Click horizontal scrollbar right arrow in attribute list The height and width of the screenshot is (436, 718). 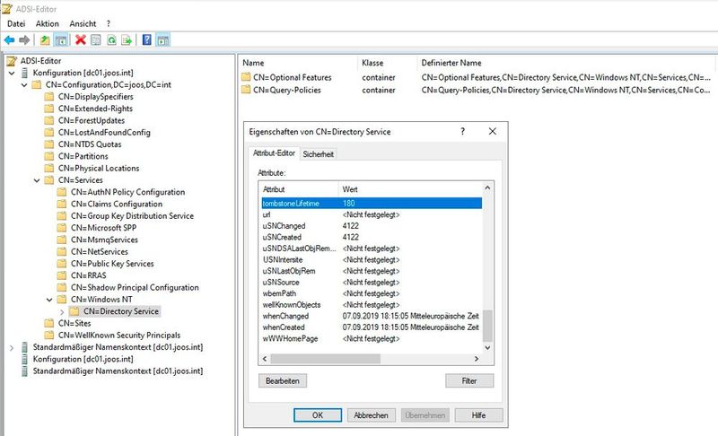coord(477,359)
